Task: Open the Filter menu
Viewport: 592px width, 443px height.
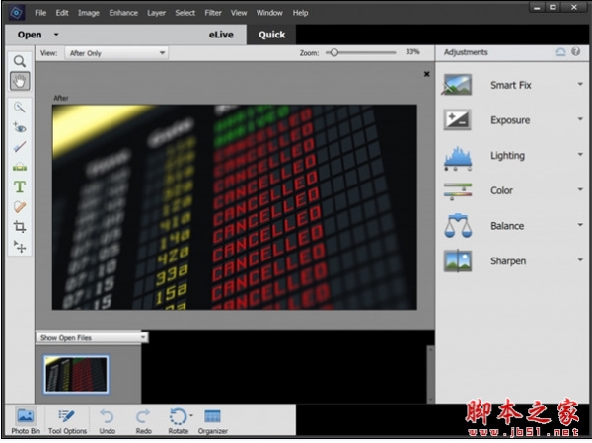Action: (213, 13)
